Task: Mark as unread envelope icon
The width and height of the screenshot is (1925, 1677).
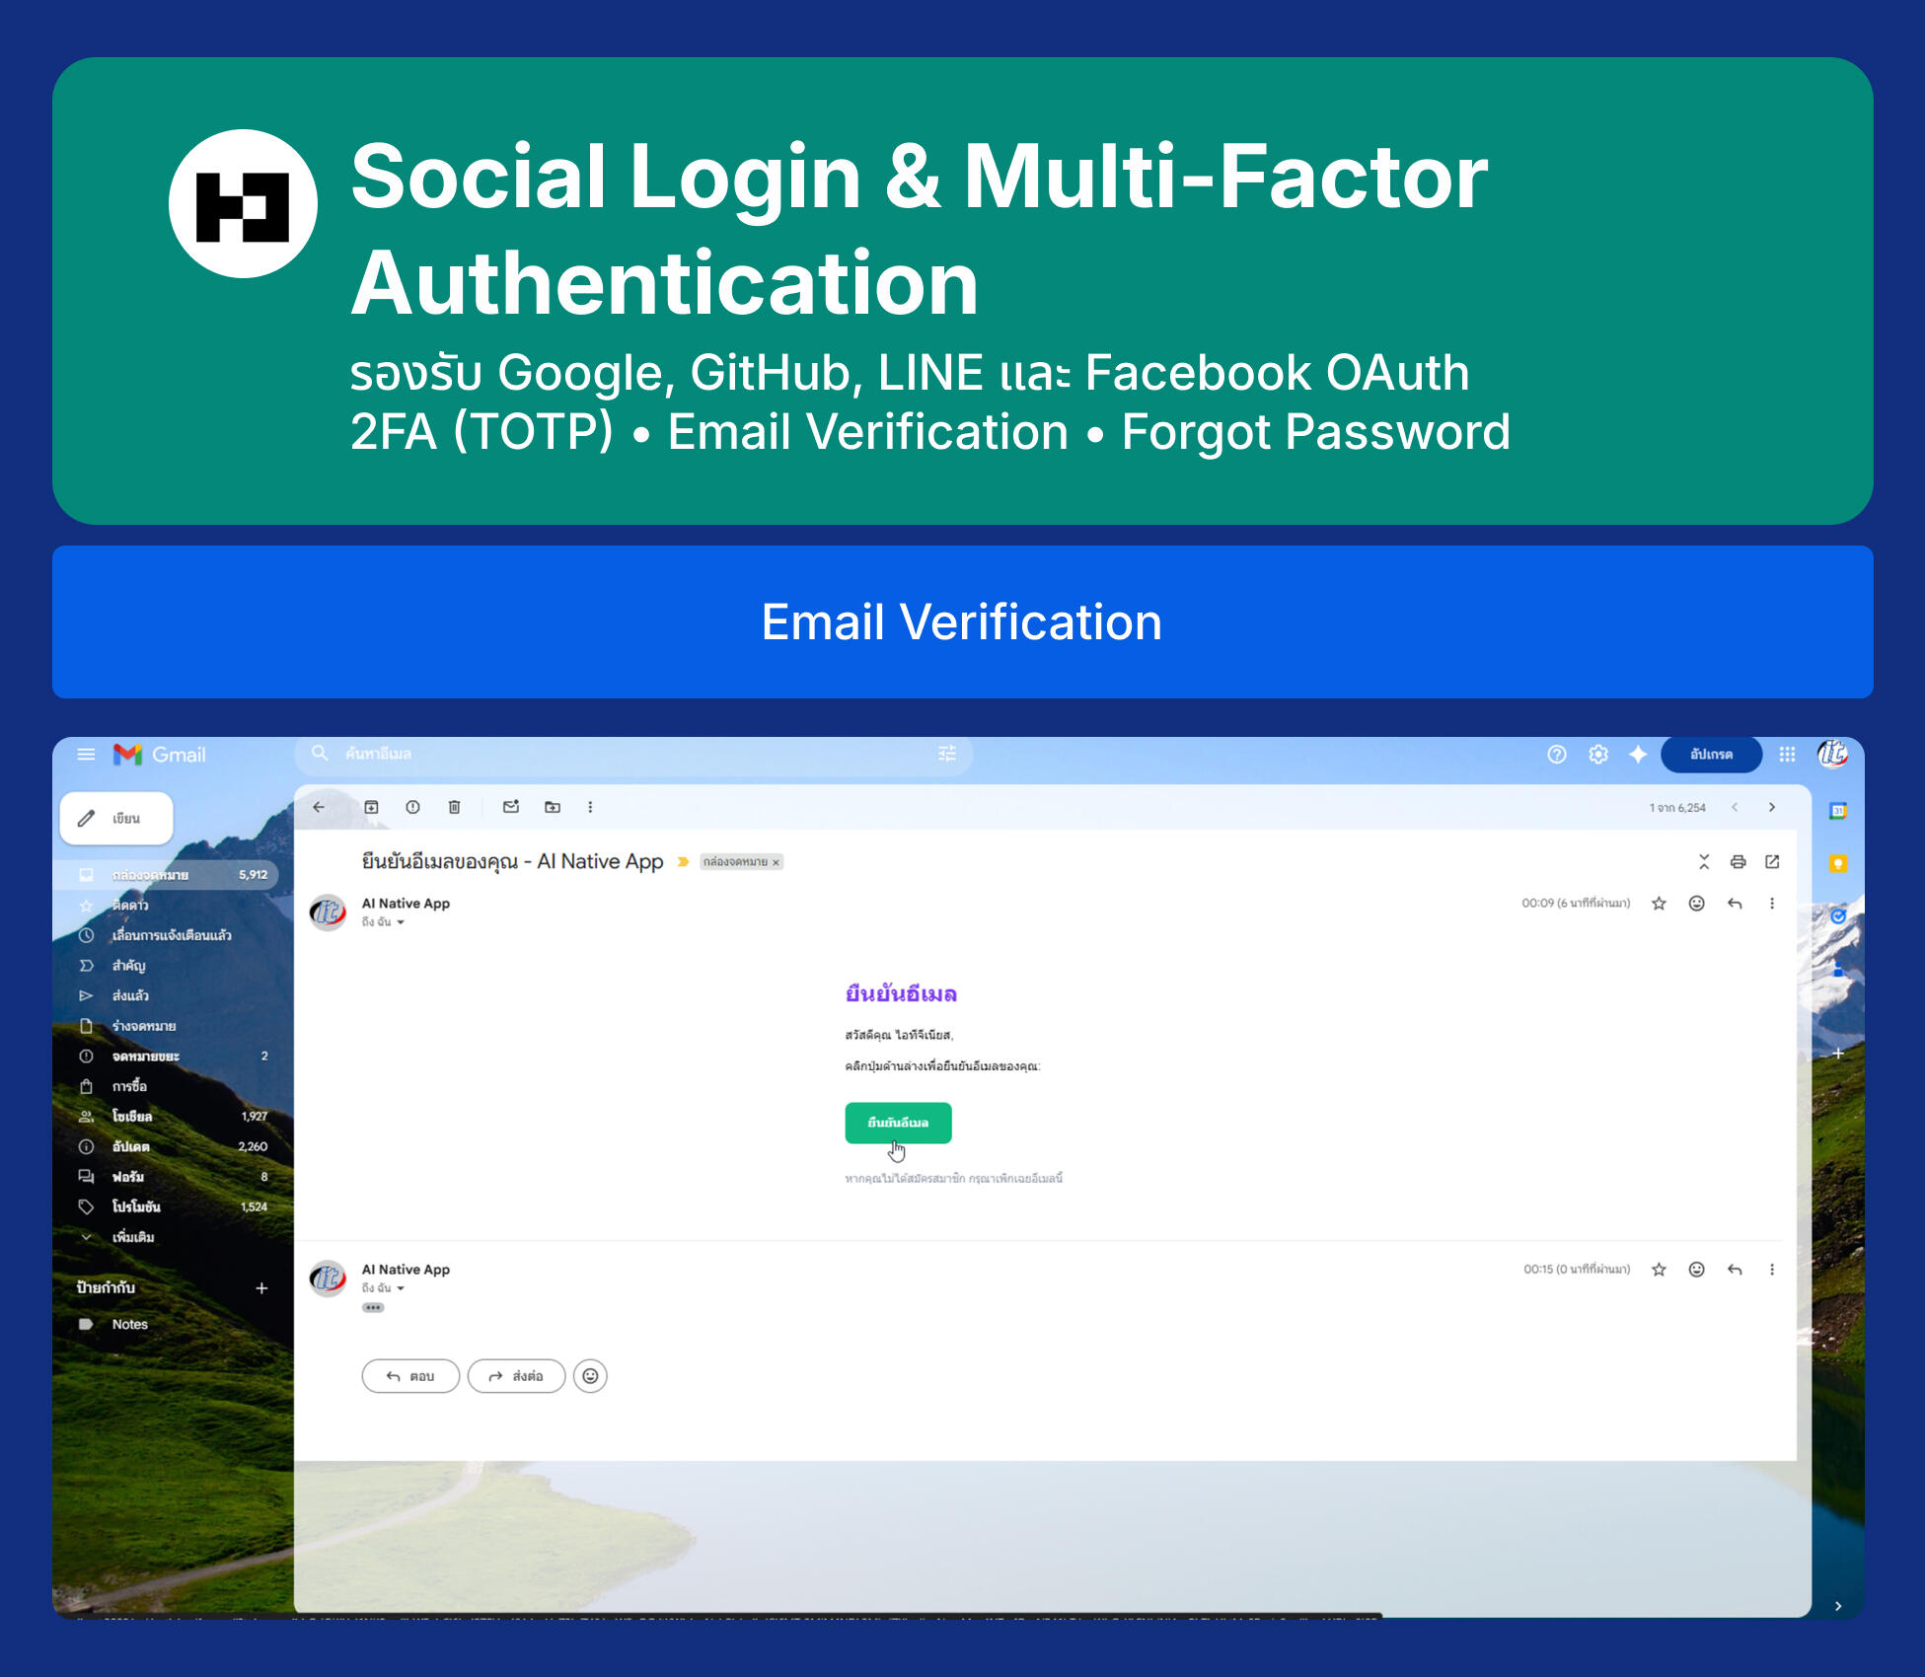Action: click(510, 807)
